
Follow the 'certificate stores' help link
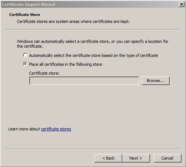click(56, 129)
